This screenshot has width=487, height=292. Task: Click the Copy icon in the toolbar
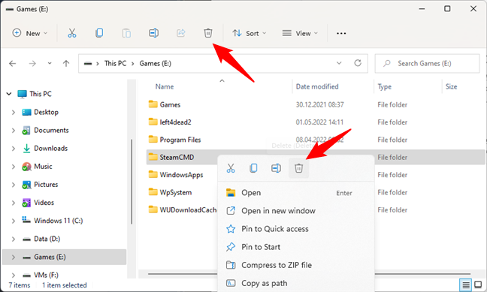click(99, 33)
